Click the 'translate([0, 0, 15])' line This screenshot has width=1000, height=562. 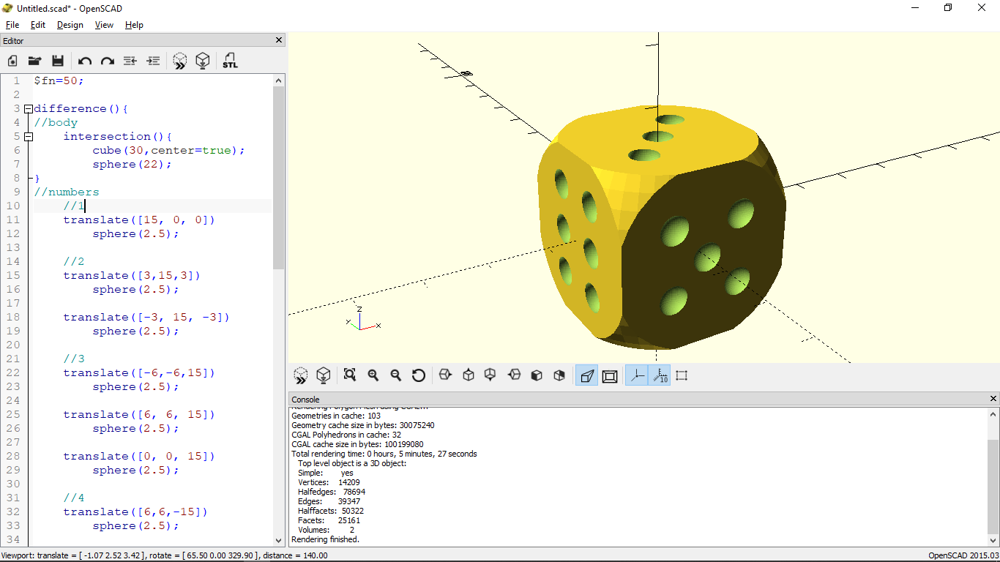click(x=139, y=456)
